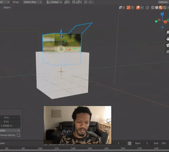Open the Select Box drag dropdown

pos(32,2)
